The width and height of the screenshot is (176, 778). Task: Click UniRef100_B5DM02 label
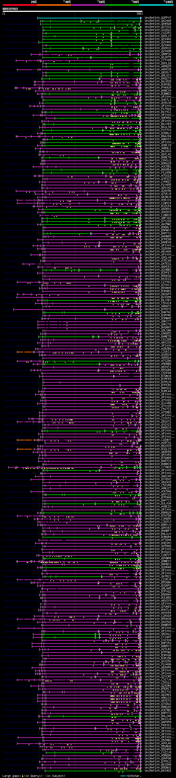point(158,768)
